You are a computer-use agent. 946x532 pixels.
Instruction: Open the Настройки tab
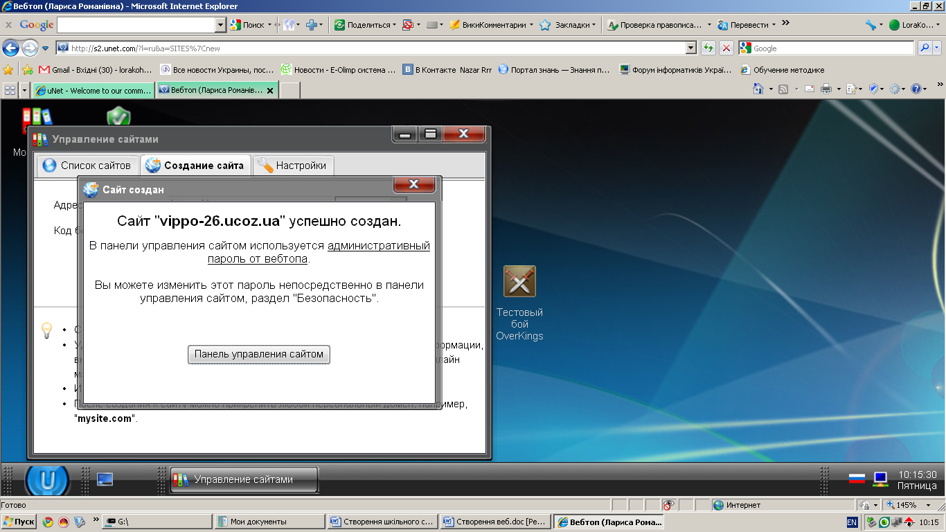[293, 166]
